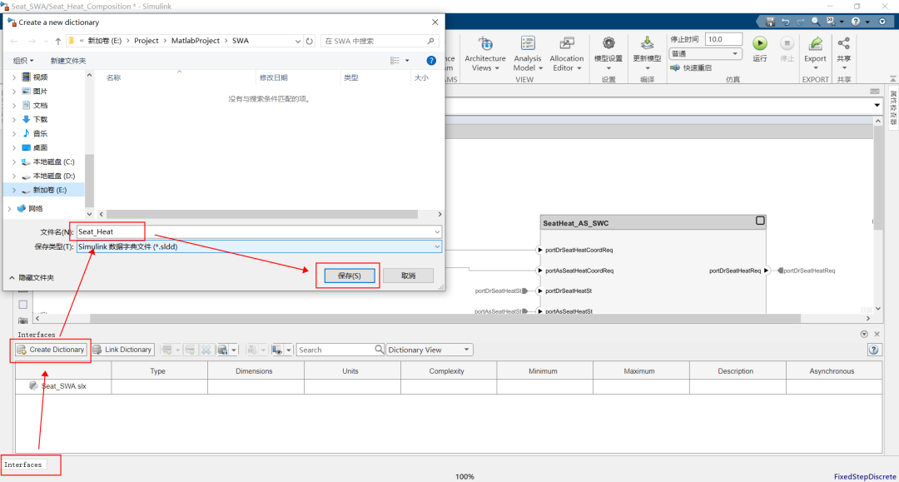Open the Dictionary View dropdown
899x482 pixels.
point(429,350)
